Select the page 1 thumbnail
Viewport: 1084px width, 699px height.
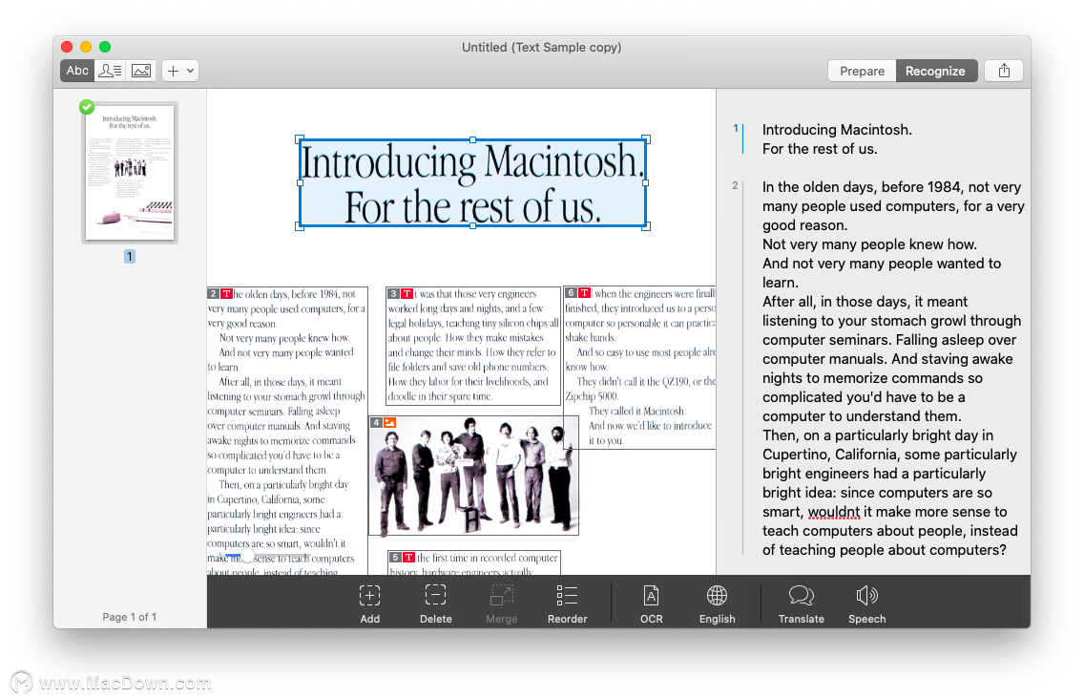[x=130, y=173]
